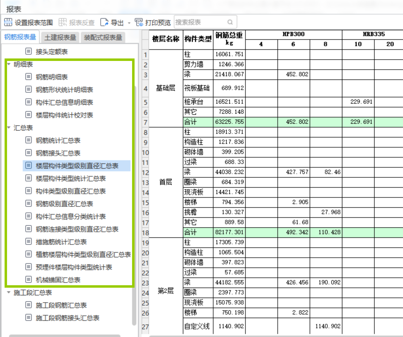Click the cell with value 1140.902 under column 8
Screen dimensions: 403x337
tap(326, 326)
